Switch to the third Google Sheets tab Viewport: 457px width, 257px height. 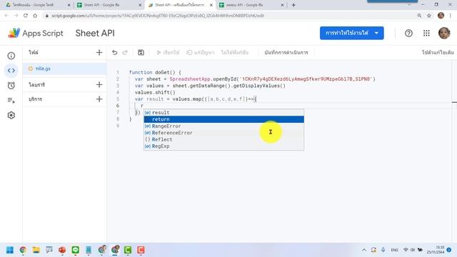click(251, 5)
